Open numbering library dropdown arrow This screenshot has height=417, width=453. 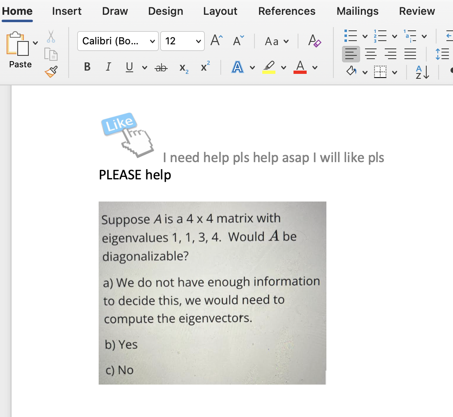point(395,37)
